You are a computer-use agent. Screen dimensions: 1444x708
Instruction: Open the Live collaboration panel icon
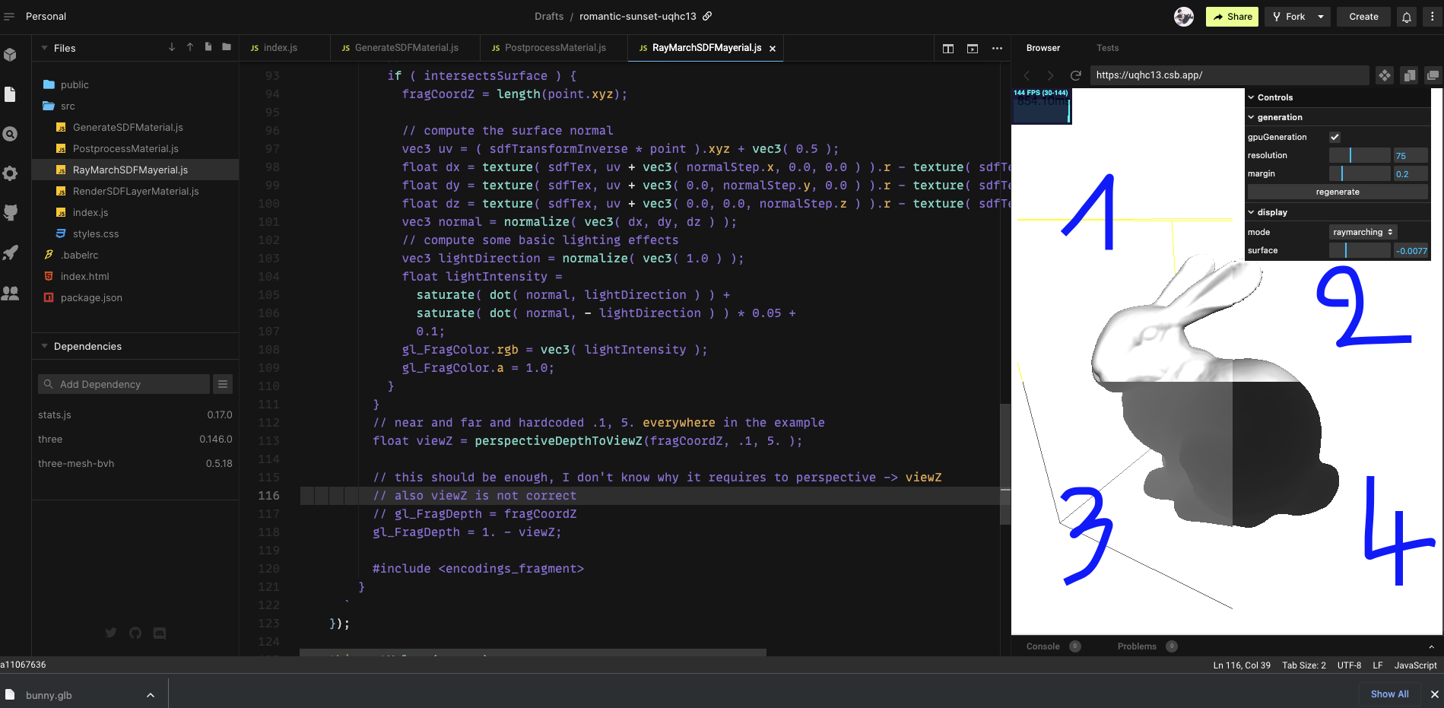tap(11, 294)
